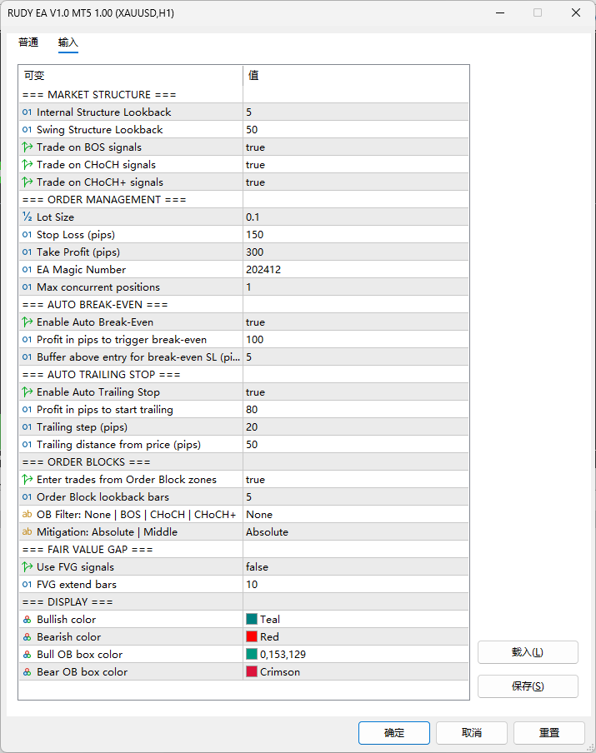Click integer icon beside Max concurrent positions
Image resolution: width=596 pixels, height=753 pixels.
pos(27,287)
